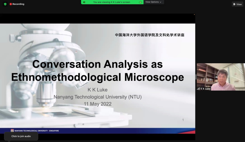This screenshot has height=142, width=245.
Task: Click the Chinese lecture header text on slide
Action: (150, 35)
